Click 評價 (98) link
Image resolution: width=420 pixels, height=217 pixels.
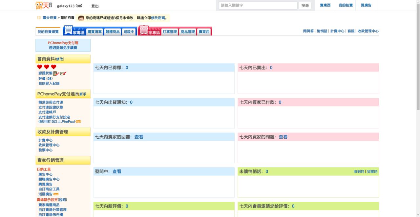pos(45,79)
